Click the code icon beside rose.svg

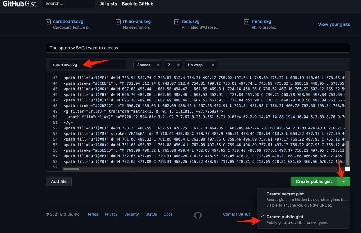177,22
